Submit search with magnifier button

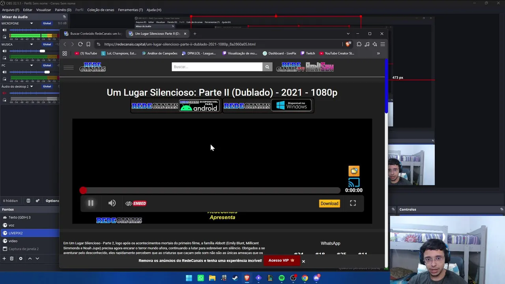coord(267,67)
